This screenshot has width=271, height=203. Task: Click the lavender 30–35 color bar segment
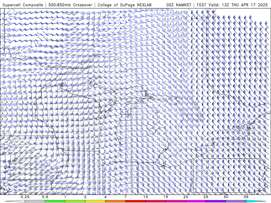(236, 201)
